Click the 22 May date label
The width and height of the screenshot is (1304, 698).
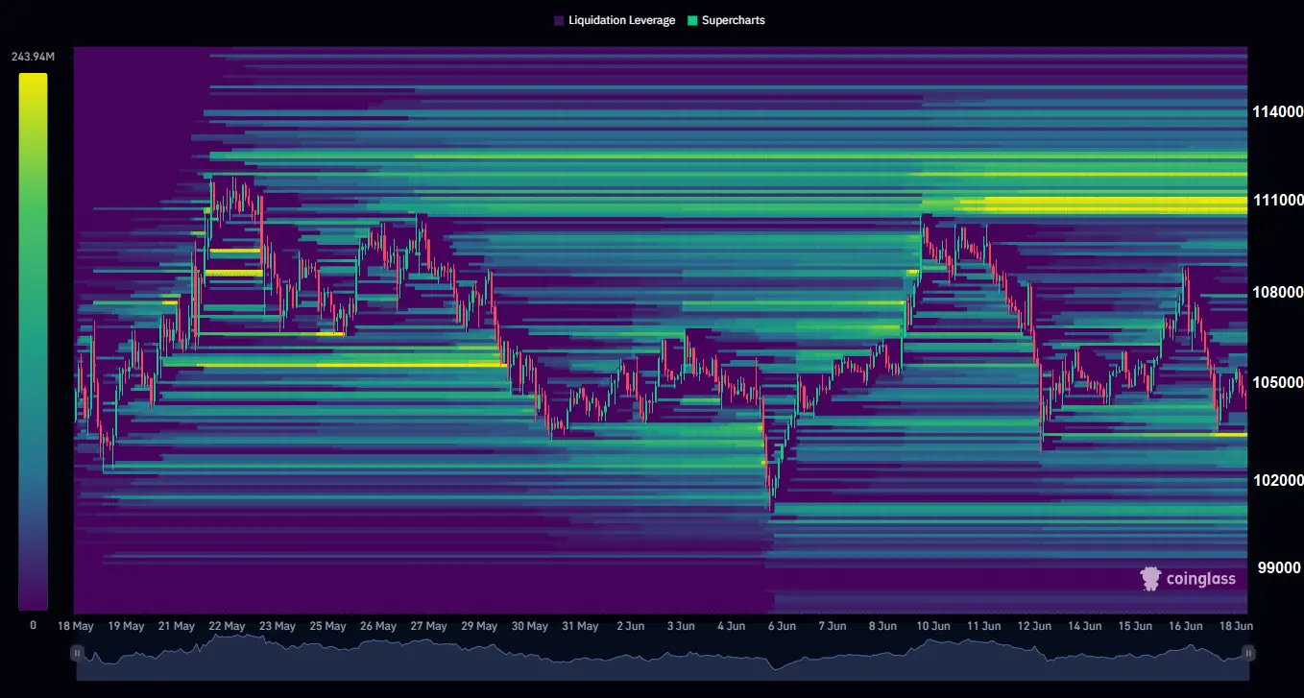(x=227, y=626)
